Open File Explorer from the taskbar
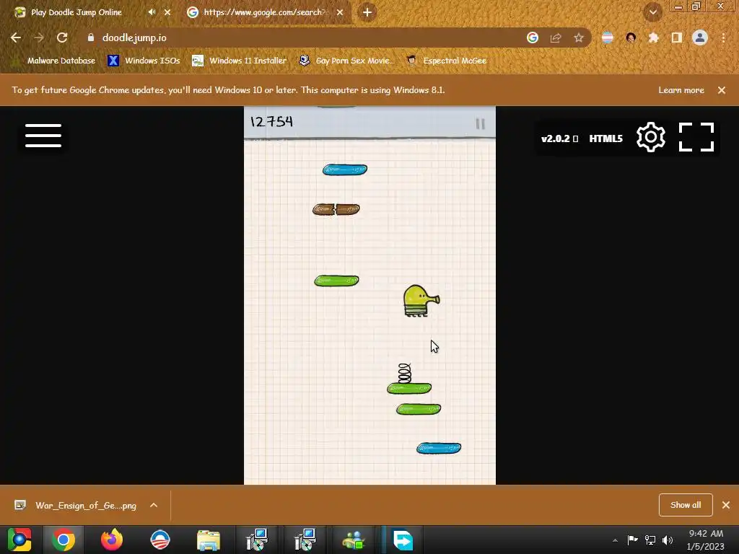Screen dimensions: 739x554 pos(209,540)
